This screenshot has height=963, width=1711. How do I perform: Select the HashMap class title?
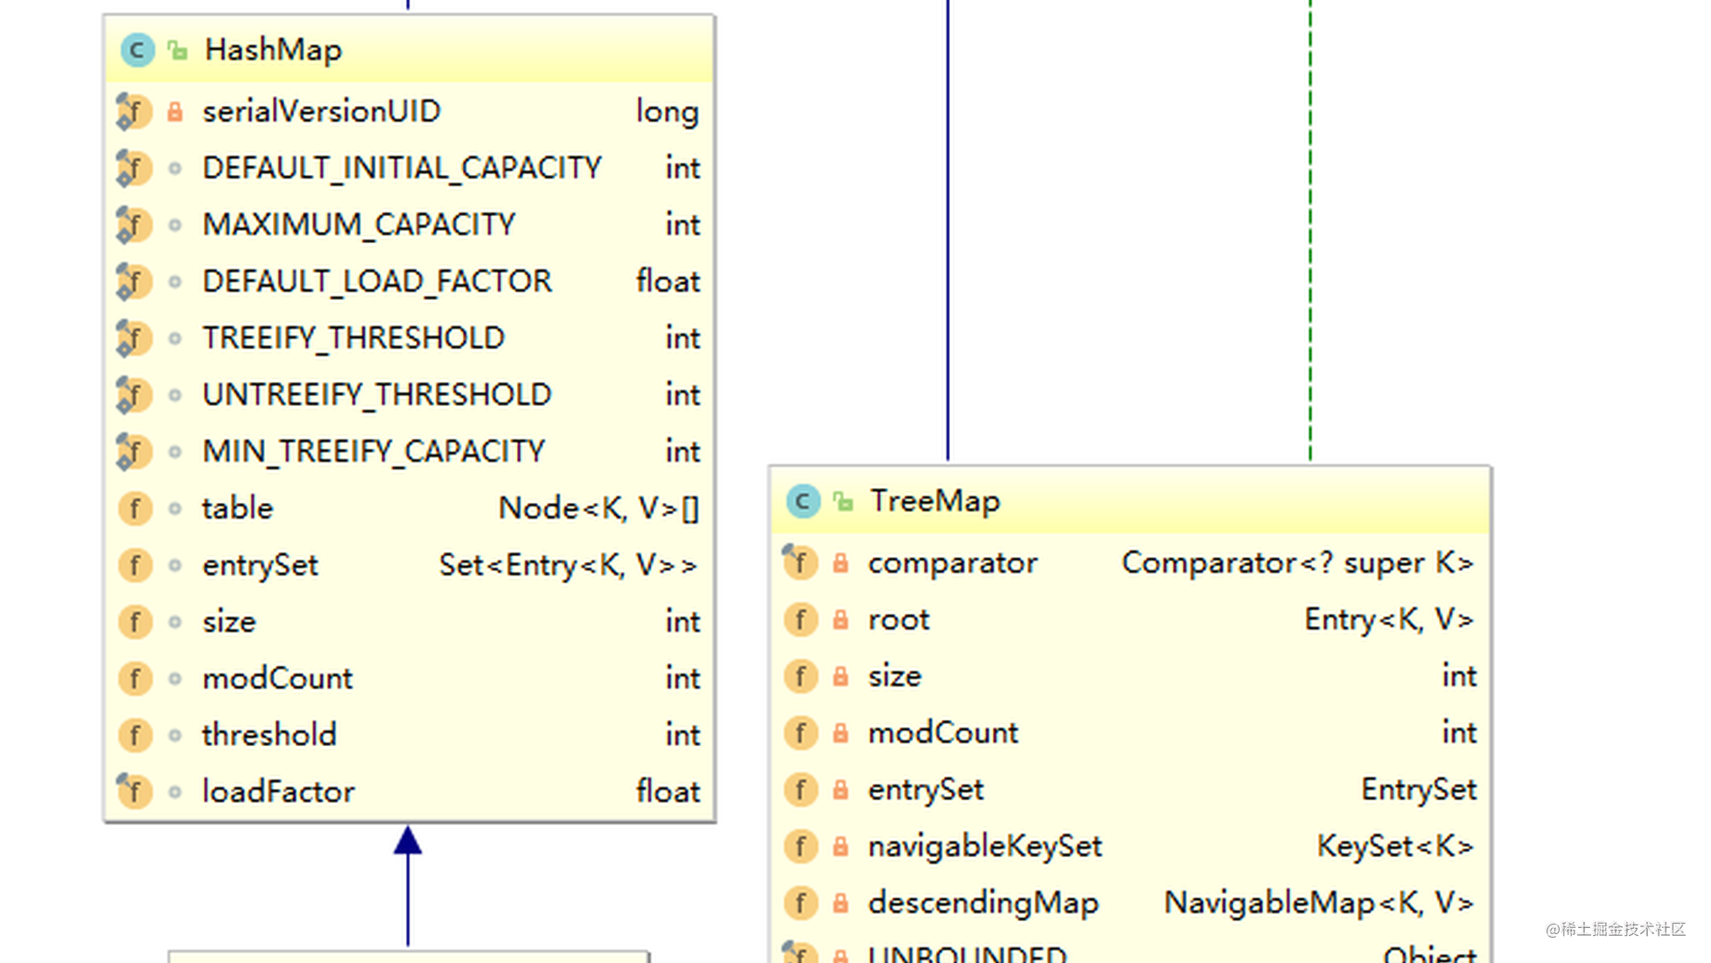tap(273, 50)
